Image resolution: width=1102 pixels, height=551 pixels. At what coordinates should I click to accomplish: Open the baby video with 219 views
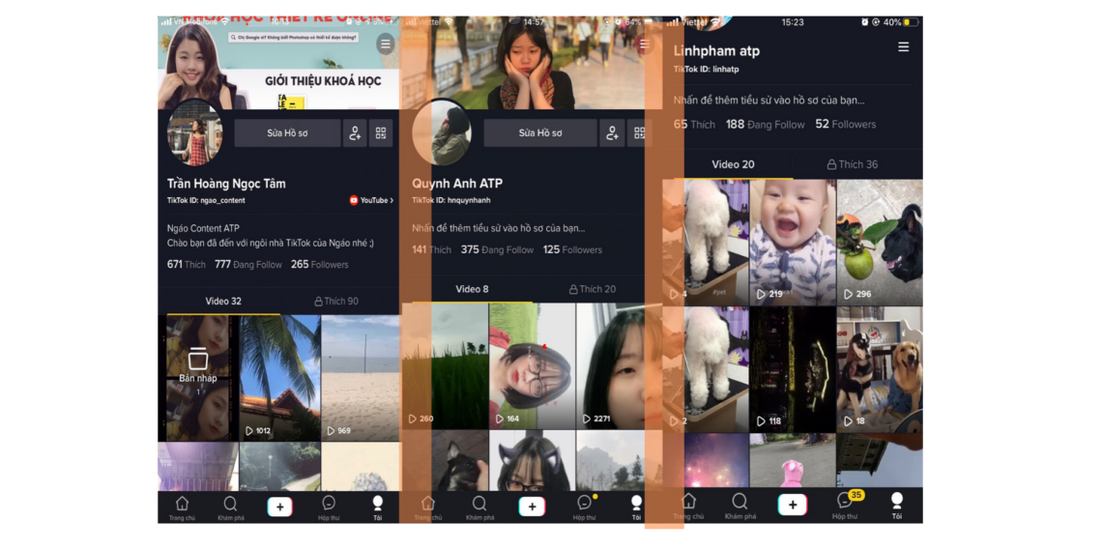tap(792, 242)
